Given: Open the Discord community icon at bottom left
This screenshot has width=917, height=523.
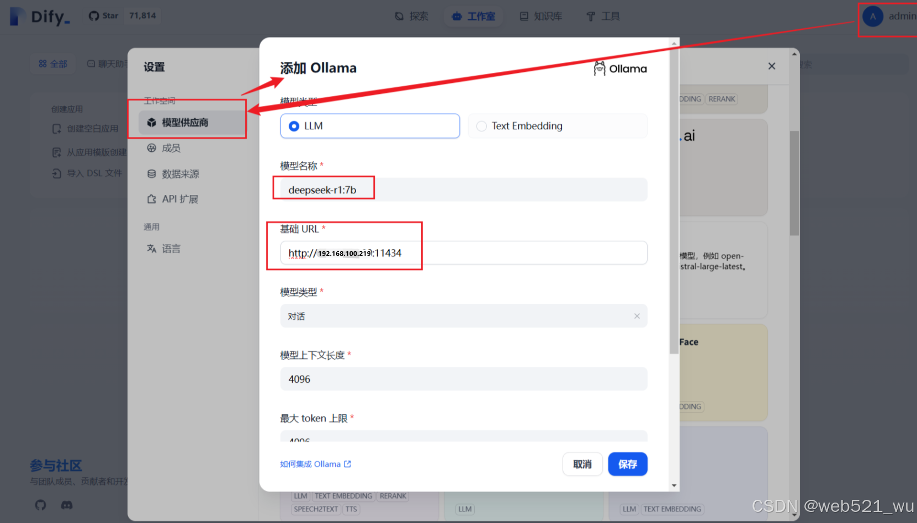Looking at the screenshot, I should click(x=67, y=505).
